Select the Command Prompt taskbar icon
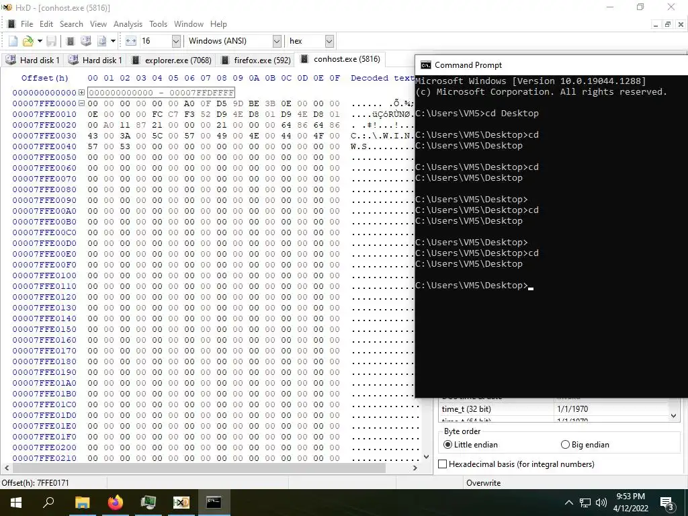 214,503
